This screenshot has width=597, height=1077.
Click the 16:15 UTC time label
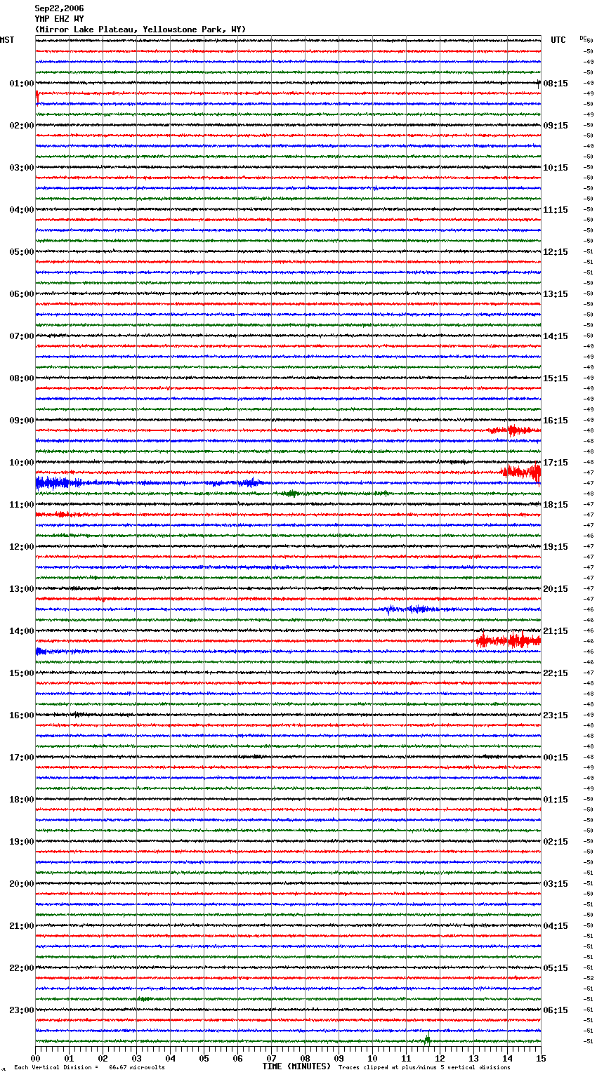[556, 421]
